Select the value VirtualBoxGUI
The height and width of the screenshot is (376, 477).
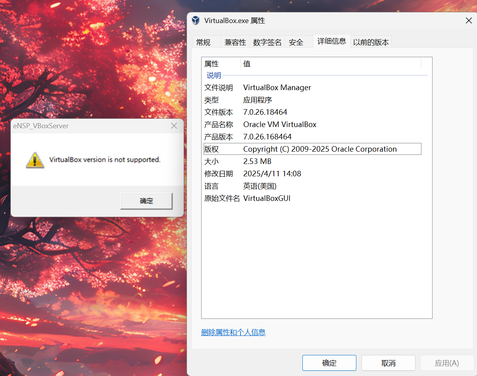267,198
